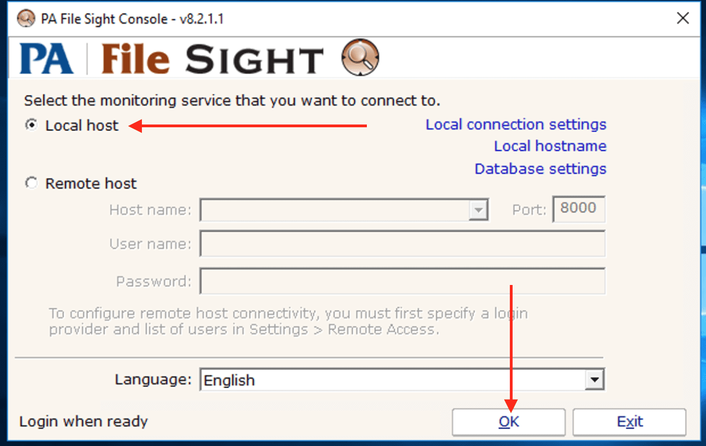This screenshot has height=446, width=706.
Task: Click the magnifying glass logo icon
Action: coord(360,58)
